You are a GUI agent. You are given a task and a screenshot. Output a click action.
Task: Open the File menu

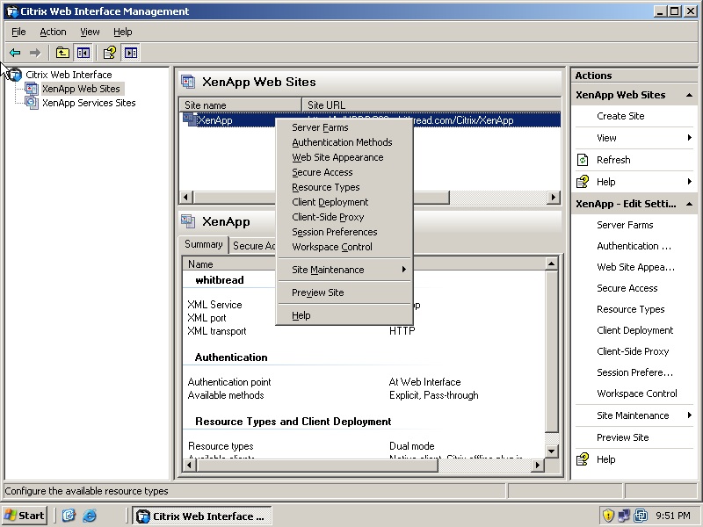(x=18, y=32)
